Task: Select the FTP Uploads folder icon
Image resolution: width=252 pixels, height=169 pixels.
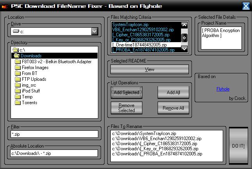Action: tap(18, 79)
